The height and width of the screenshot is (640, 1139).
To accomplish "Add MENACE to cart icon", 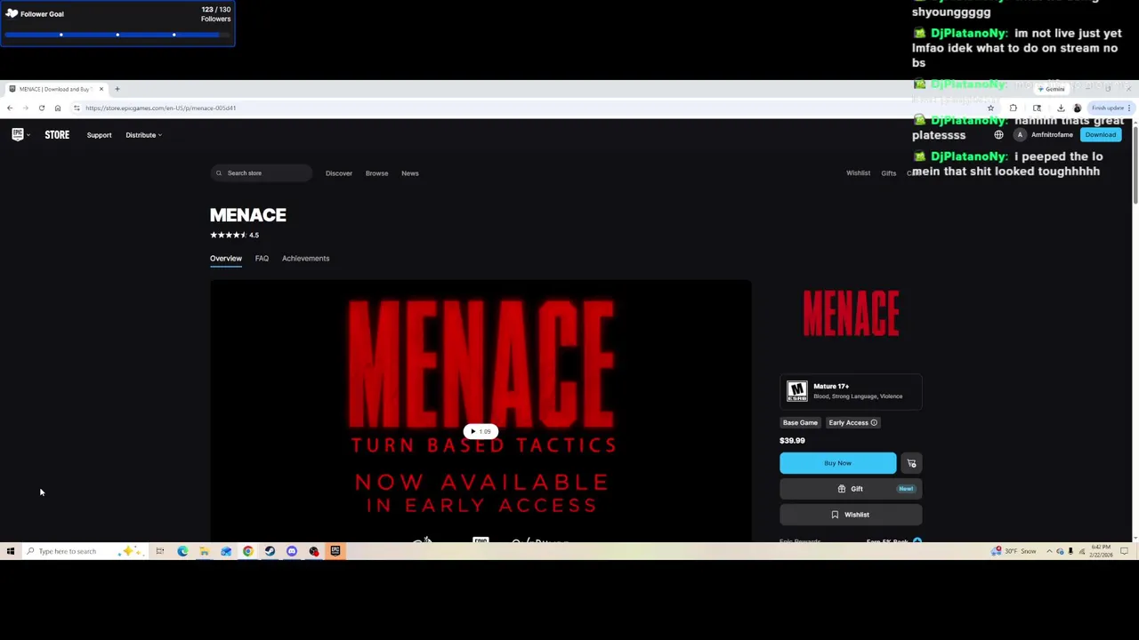I will pos(911,463).
